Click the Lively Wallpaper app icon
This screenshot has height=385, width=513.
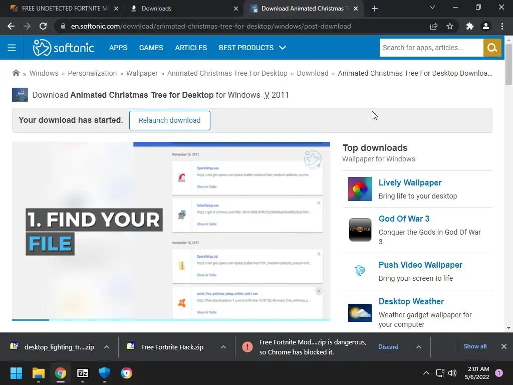[360, 189]
